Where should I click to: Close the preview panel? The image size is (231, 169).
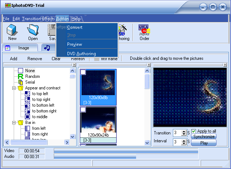point(225,65)
